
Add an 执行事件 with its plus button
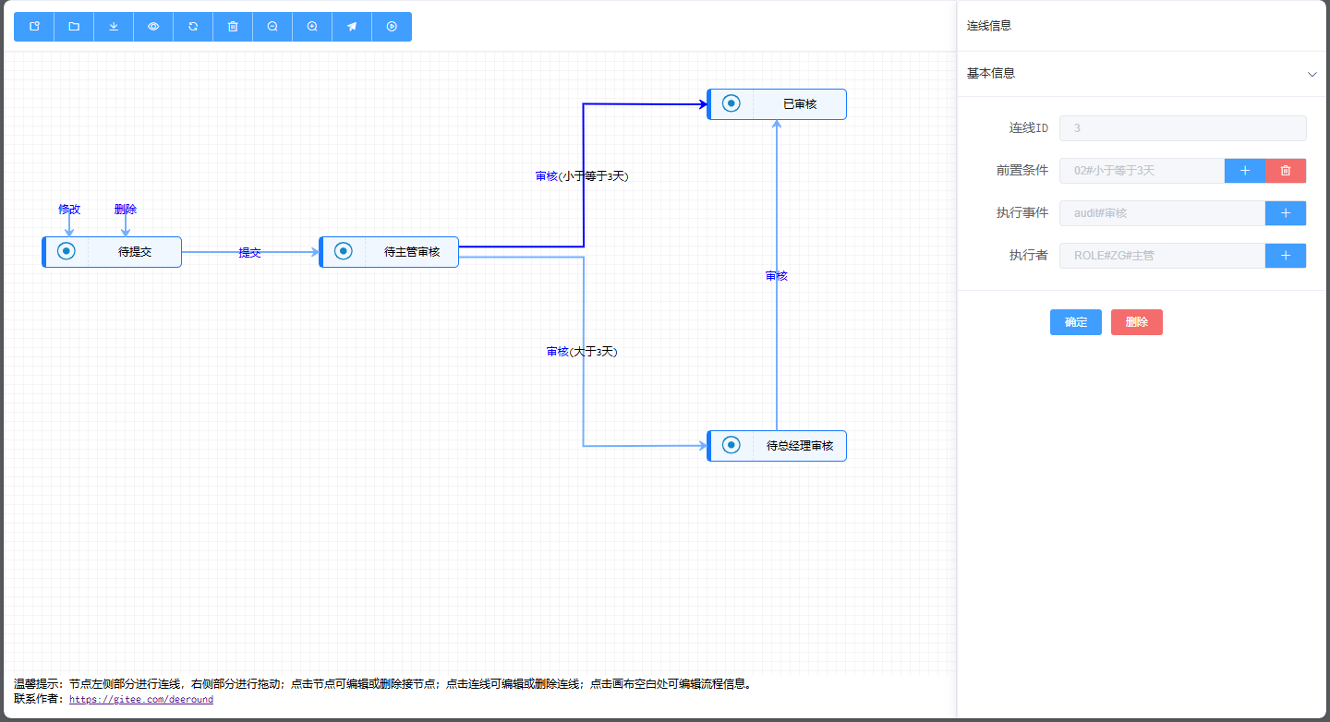1286,213
